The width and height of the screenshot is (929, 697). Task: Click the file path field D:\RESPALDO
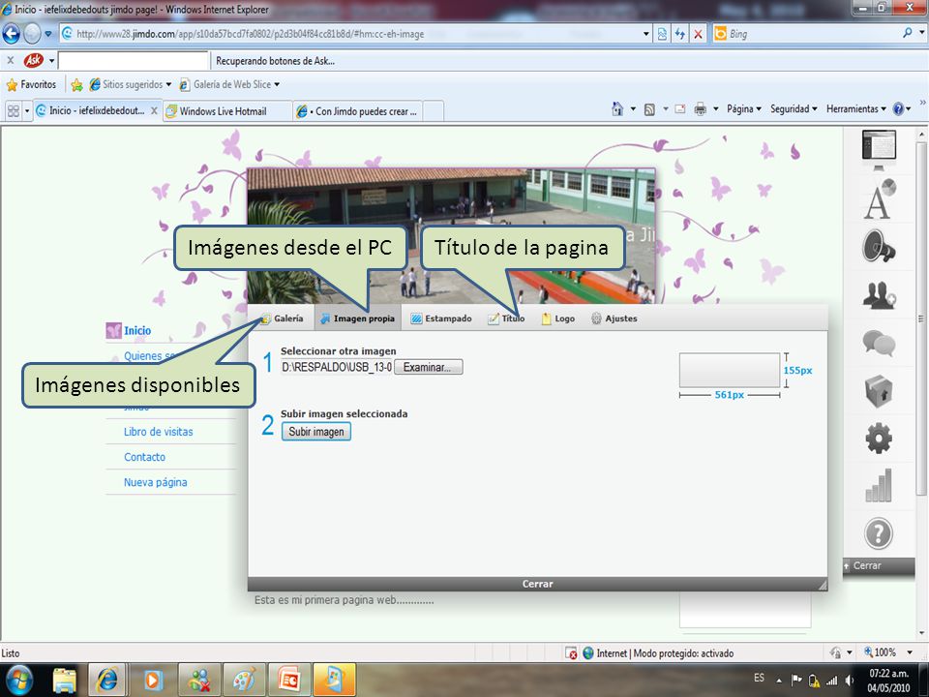pyautogui.click(x=336, y=367)
